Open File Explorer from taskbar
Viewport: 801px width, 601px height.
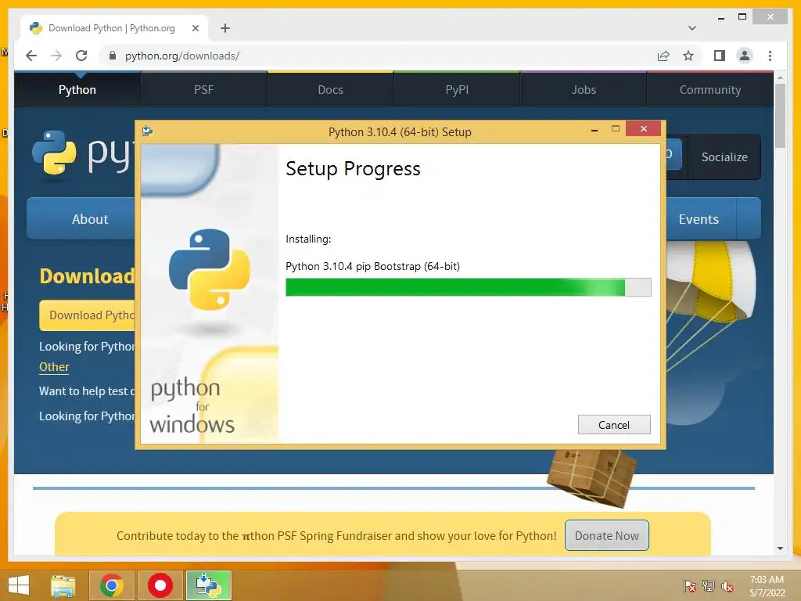[x=63, y=585]
